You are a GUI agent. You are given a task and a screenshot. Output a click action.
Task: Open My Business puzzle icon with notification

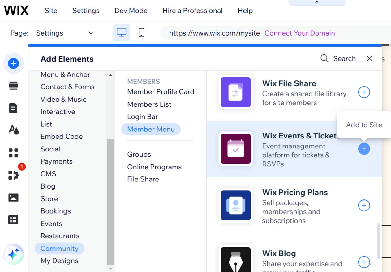(13, 175)
